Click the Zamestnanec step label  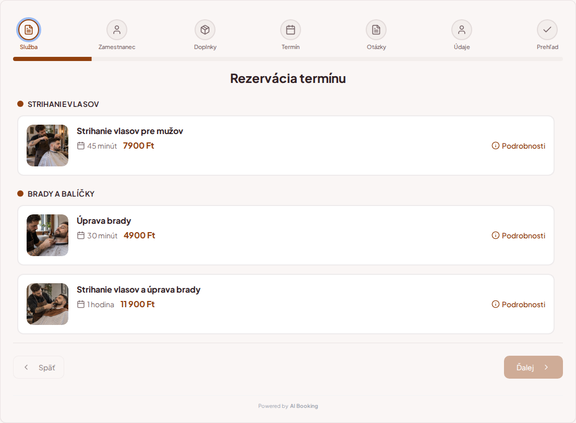(x=117, y=47)
